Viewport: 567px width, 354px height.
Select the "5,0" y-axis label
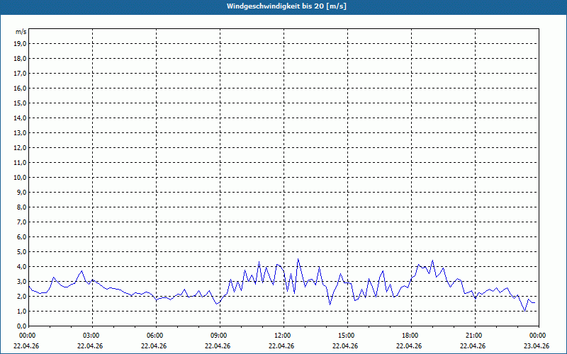point(22,252)
